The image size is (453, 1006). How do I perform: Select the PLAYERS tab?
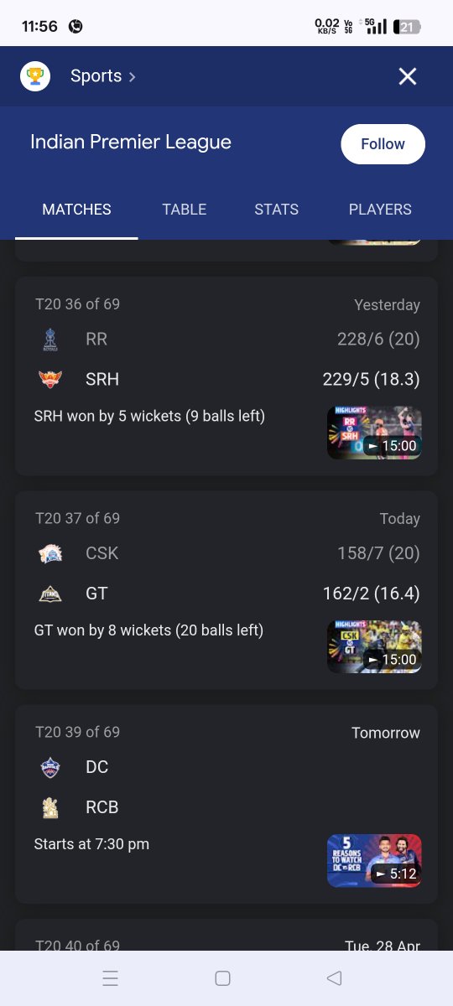pos(380,210)
